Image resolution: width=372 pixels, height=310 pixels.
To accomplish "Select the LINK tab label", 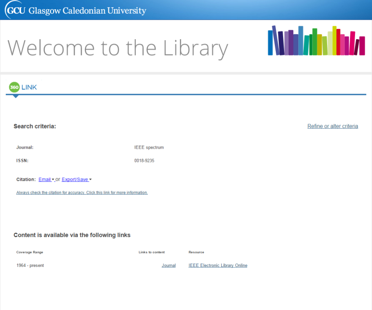I will [x=29, y=87].
